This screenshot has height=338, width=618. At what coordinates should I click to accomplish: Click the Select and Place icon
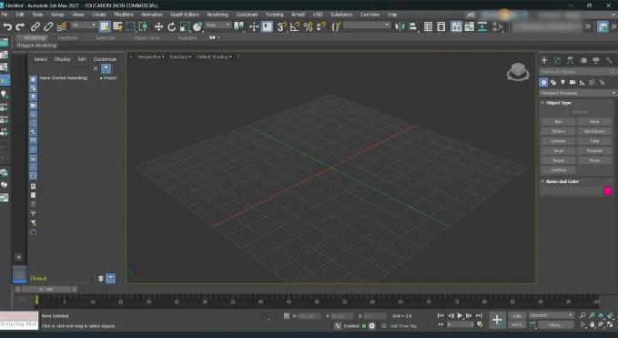coord(198,26)
